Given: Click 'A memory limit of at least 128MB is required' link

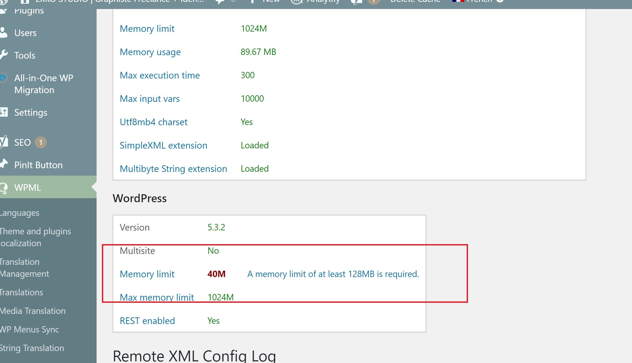Looking at the screenshot, I should coord(333,274).
